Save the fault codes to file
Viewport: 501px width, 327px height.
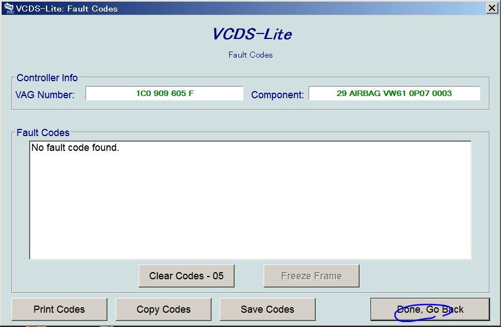tap(267, 309)
